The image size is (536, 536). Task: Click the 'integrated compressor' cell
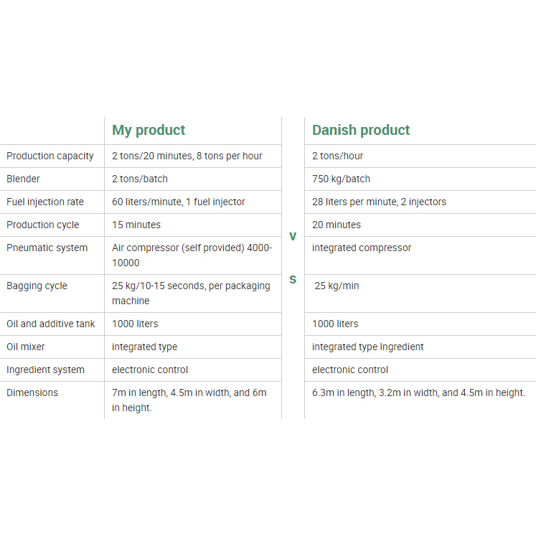click(362, 248)
